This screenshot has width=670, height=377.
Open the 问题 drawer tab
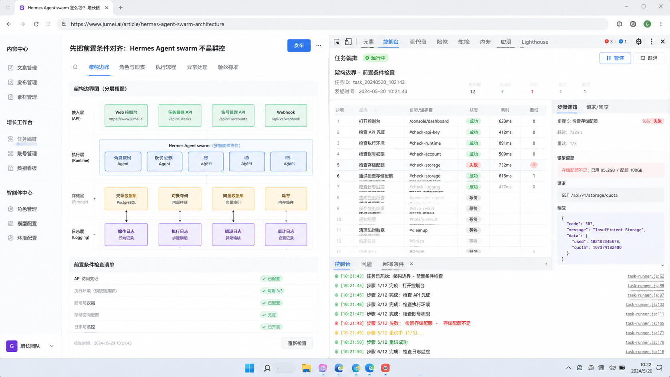pos(366,264)
